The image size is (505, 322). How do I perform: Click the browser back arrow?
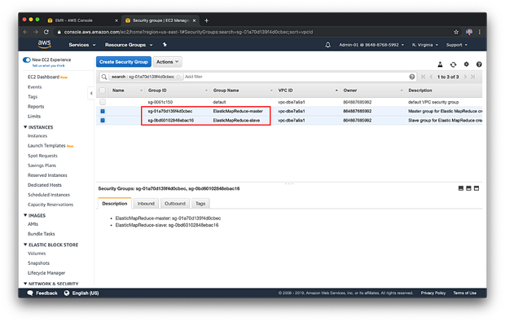click(x=25, y=32)
